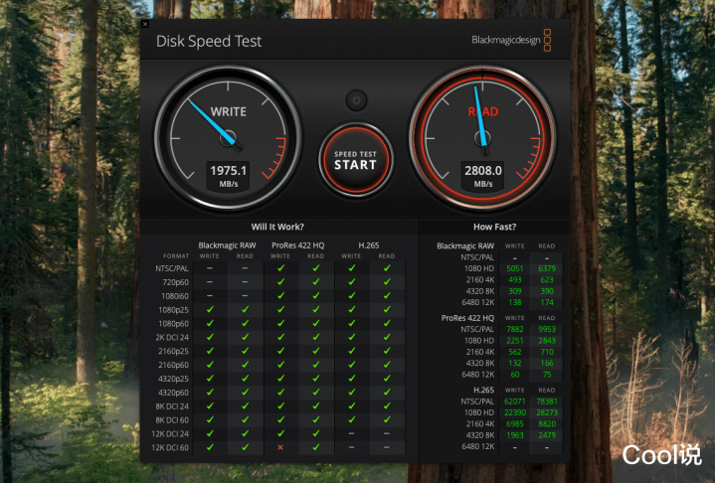Select the 12K DCI 60 format row label
Image resolution: width=715 pixels, height=483 pixels.
tap(170, 447)
